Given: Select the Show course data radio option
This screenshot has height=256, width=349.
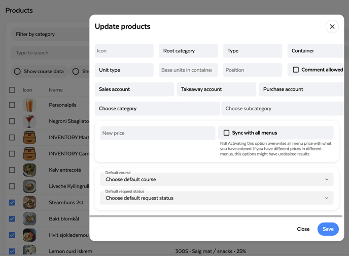Looking at the screenshot, I should tap(17, 71).
